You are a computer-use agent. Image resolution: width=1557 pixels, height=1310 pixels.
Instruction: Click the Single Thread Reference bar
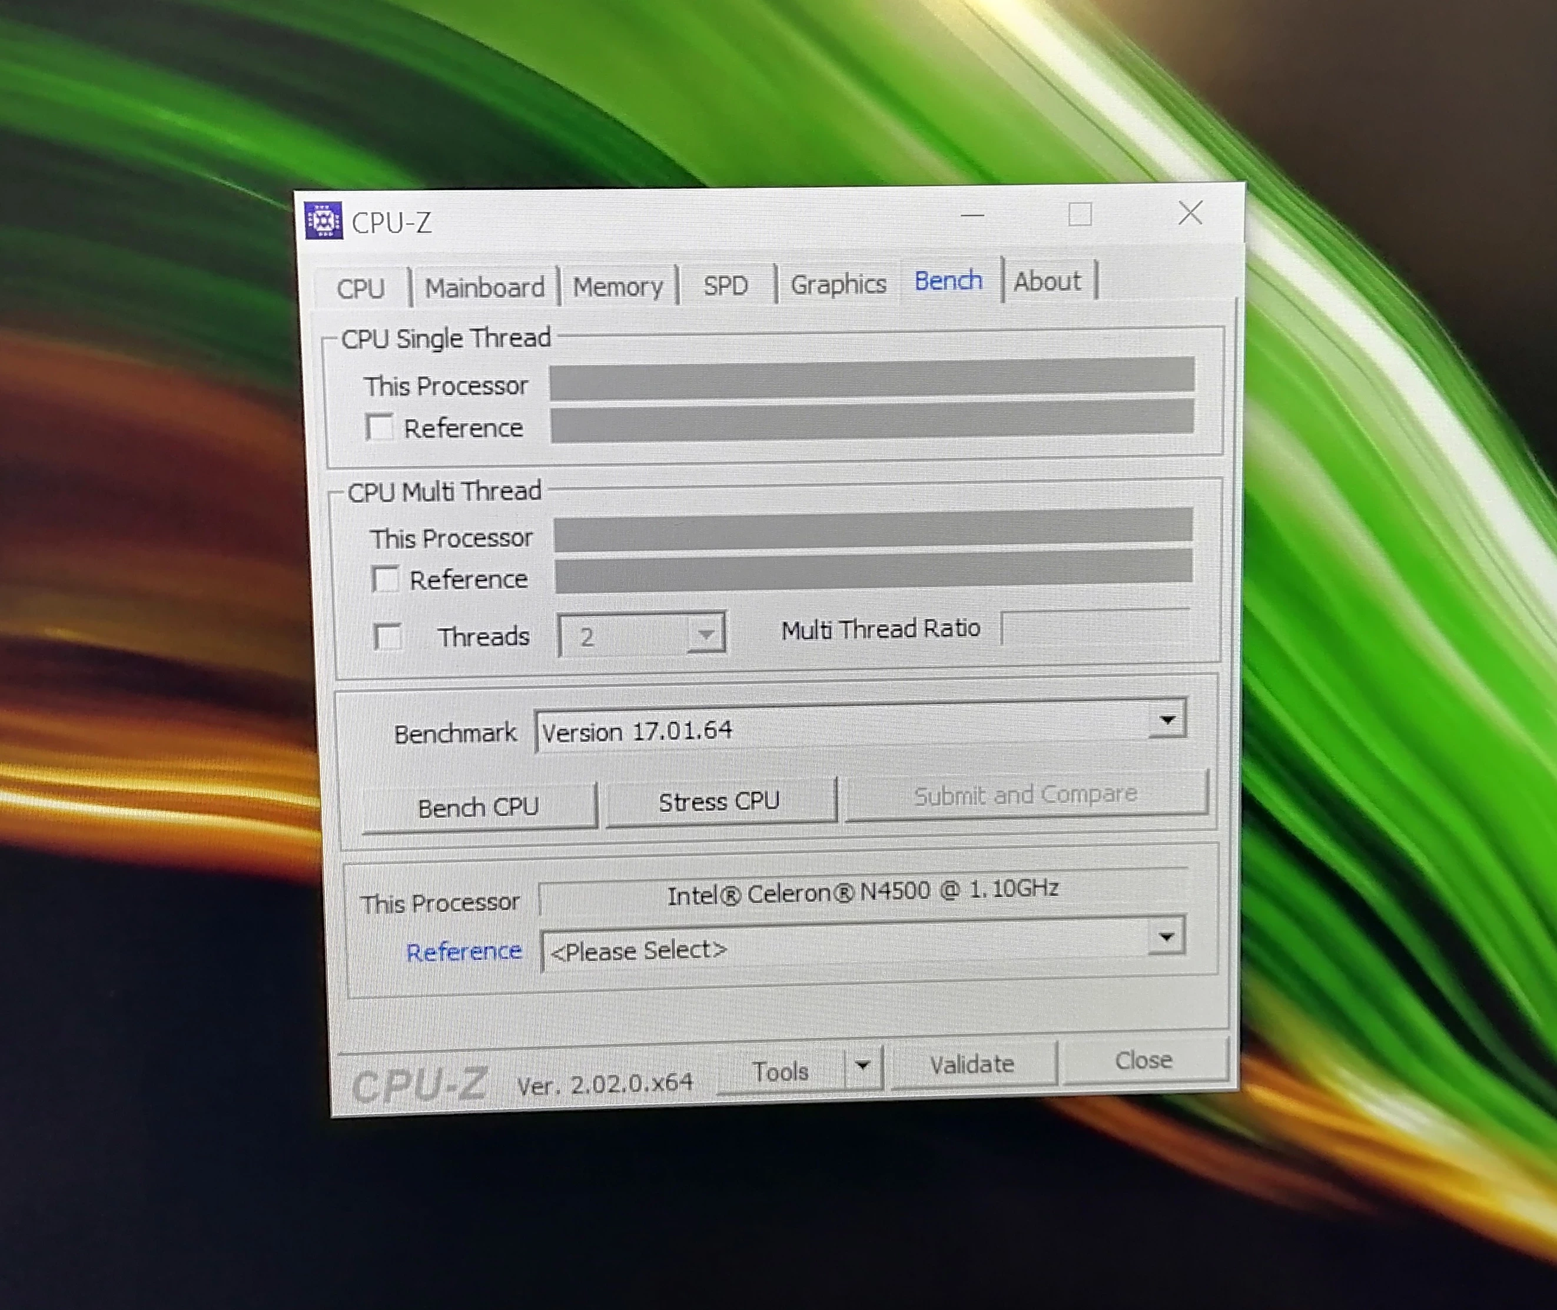click(872, 420)
